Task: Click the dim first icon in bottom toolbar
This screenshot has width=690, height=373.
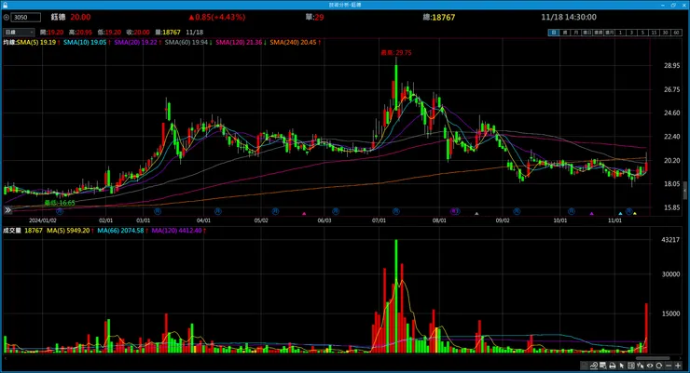Action: (x=584, y=366)
